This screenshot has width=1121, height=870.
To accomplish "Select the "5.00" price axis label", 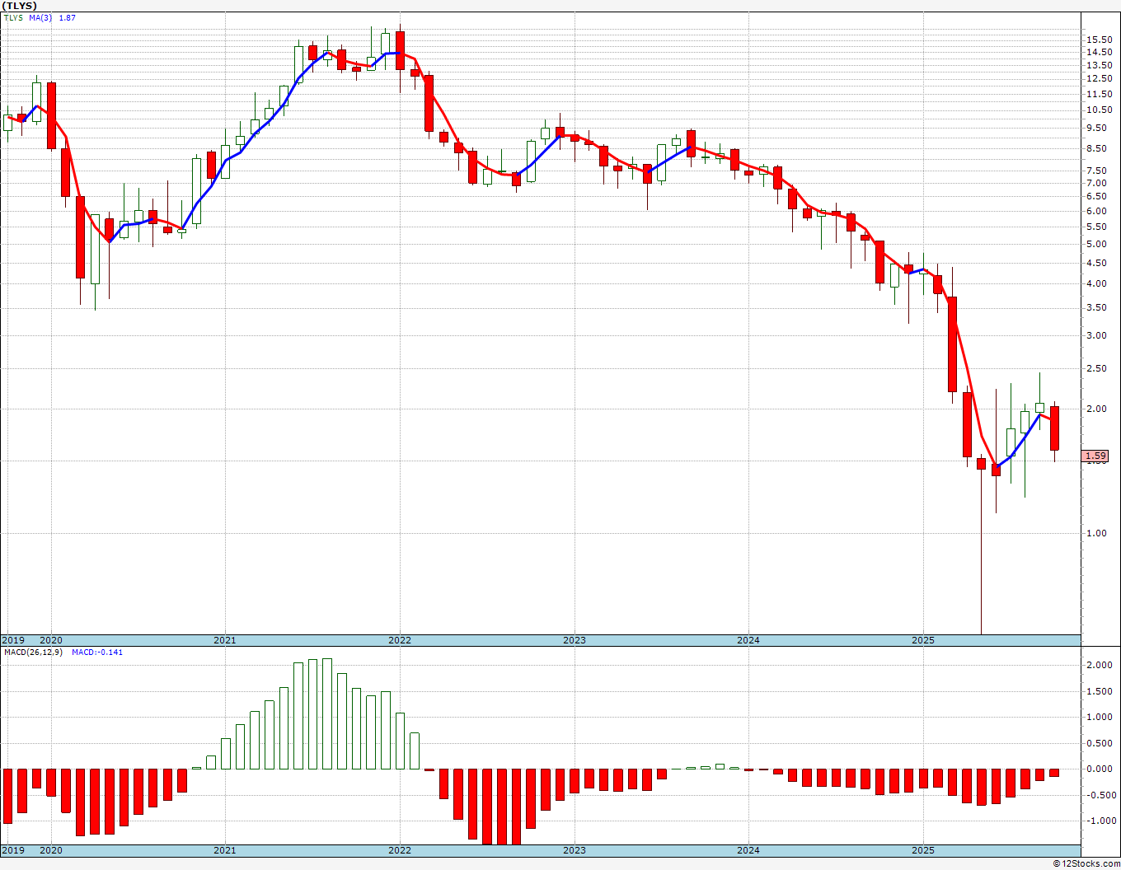I will tap(1095, 245).
